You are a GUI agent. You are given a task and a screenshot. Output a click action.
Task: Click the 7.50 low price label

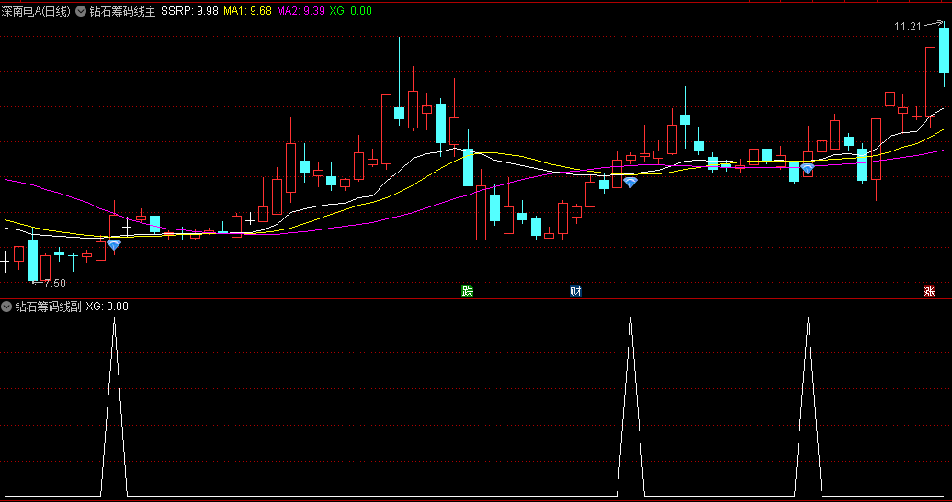coord(53,284)
